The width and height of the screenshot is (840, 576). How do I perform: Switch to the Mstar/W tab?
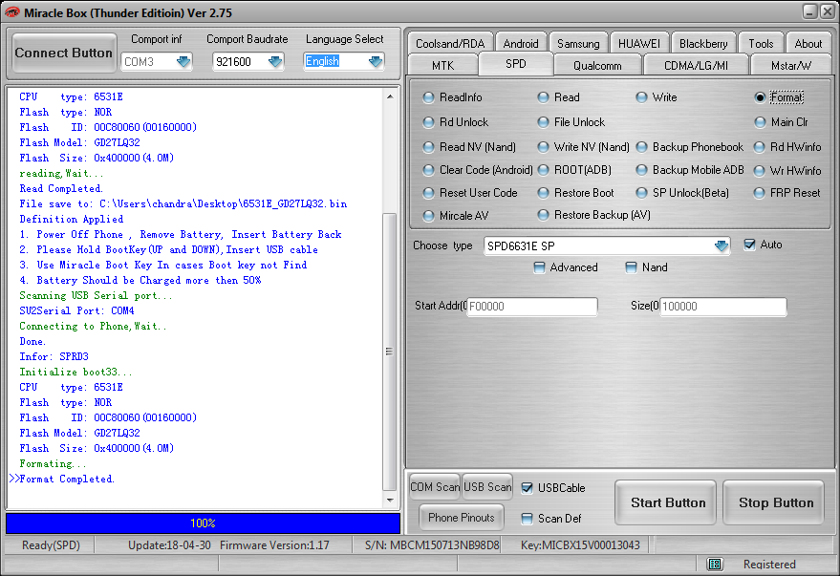(x=791, y=65)
